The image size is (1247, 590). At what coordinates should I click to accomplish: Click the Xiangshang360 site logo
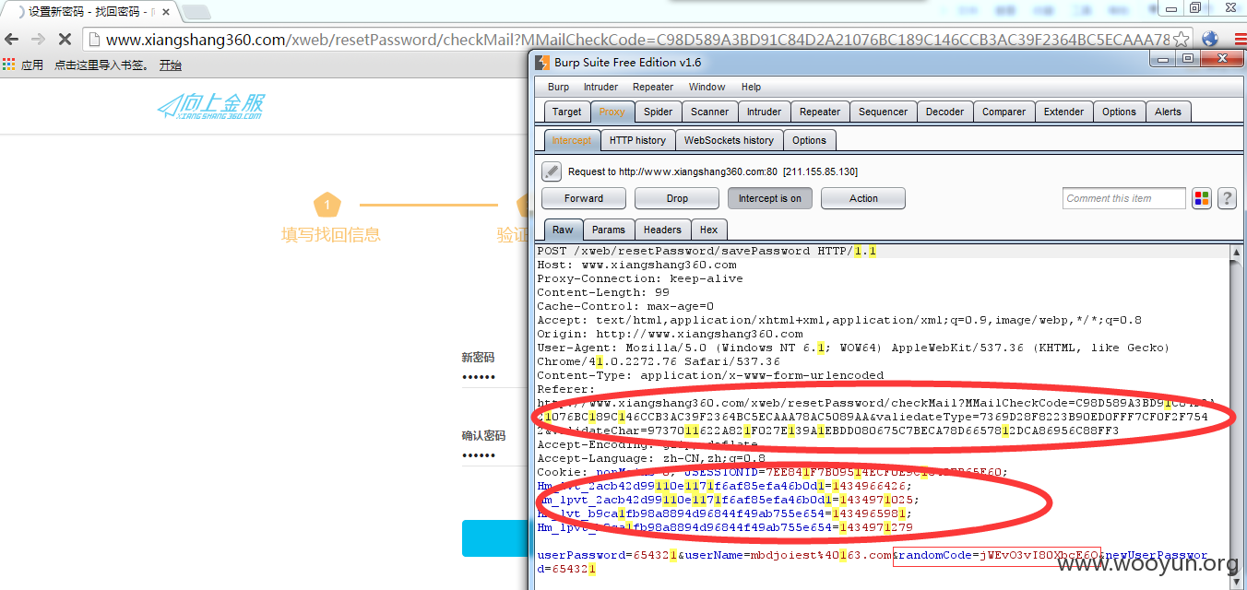click(210, 107)
